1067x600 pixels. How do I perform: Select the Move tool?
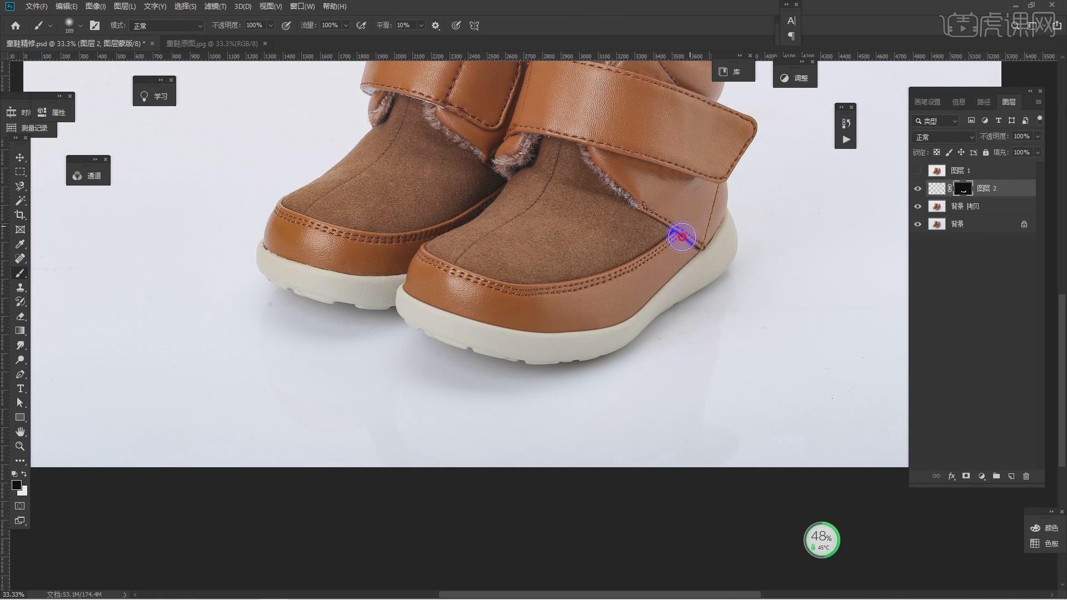[x=20, y=158]
